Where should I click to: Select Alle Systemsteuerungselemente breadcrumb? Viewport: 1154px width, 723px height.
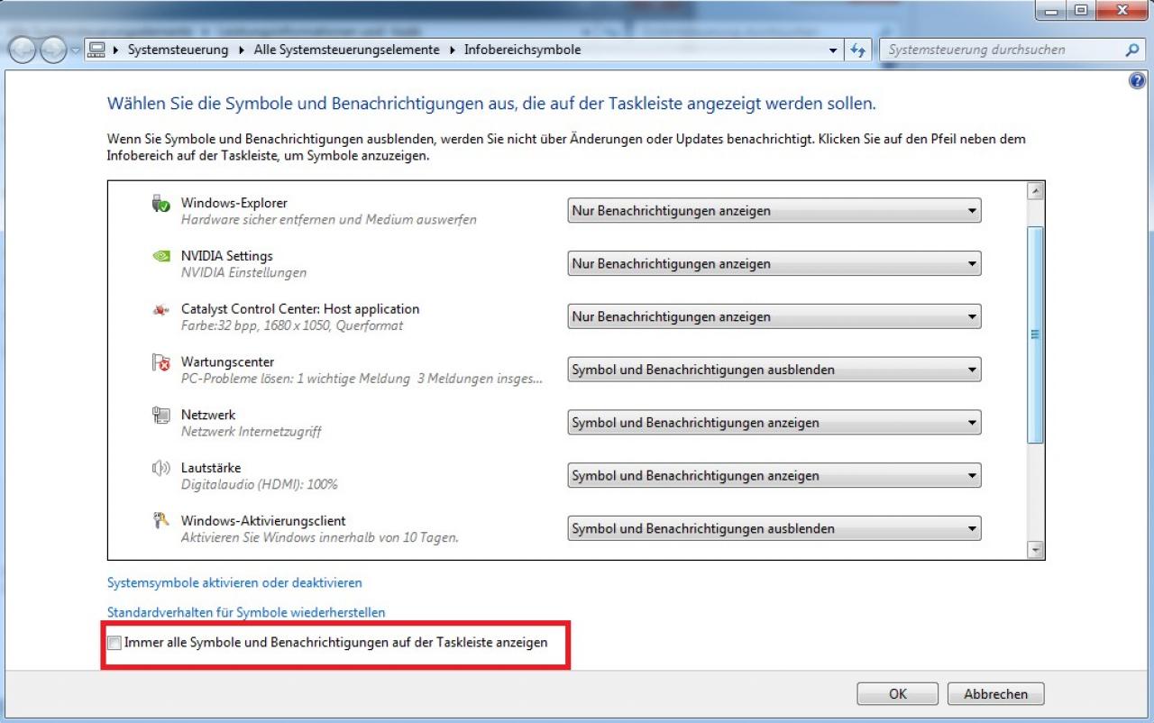(x=346, y=50)
